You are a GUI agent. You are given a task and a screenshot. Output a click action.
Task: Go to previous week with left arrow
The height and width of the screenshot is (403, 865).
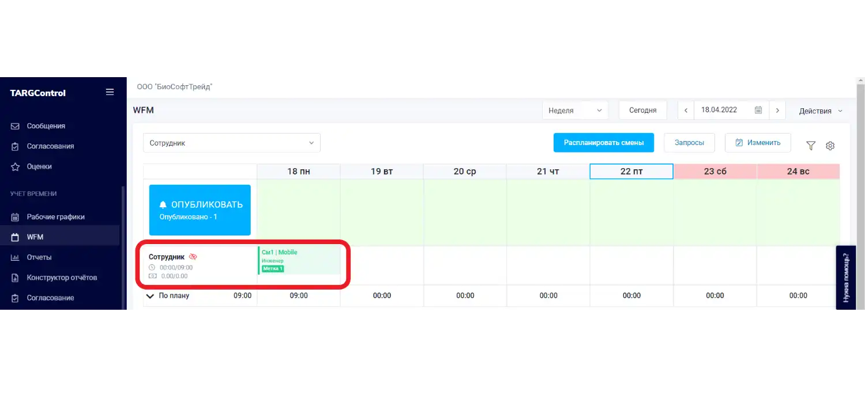(686, 110)
